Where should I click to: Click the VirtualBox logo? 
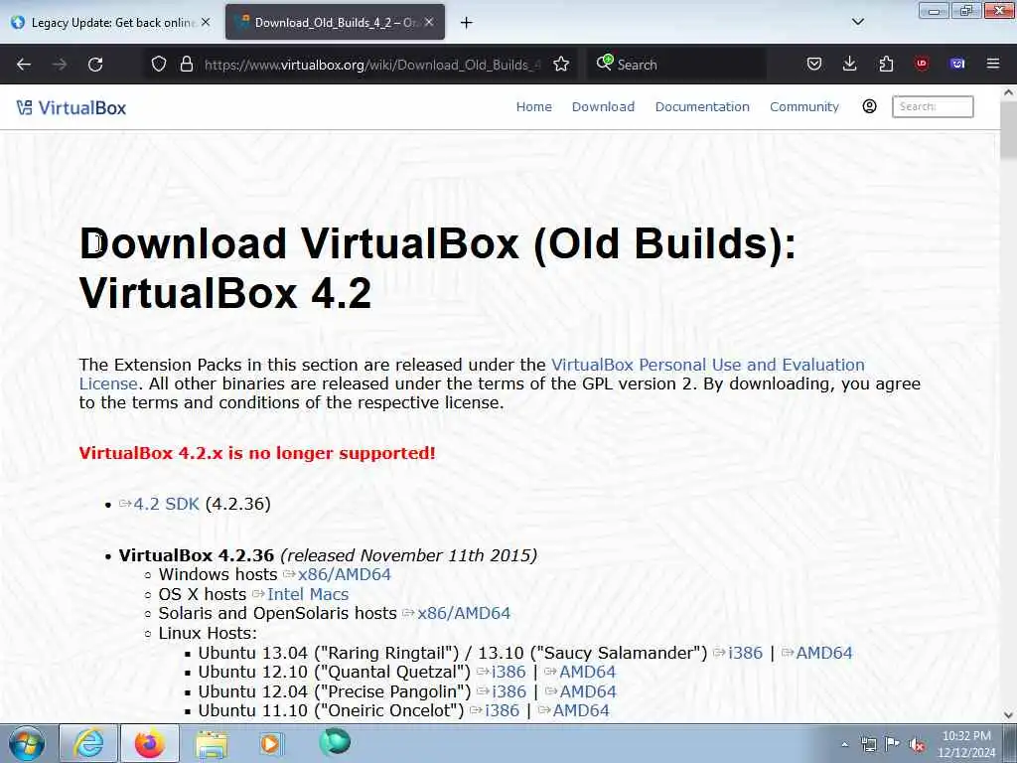point(72,107)
